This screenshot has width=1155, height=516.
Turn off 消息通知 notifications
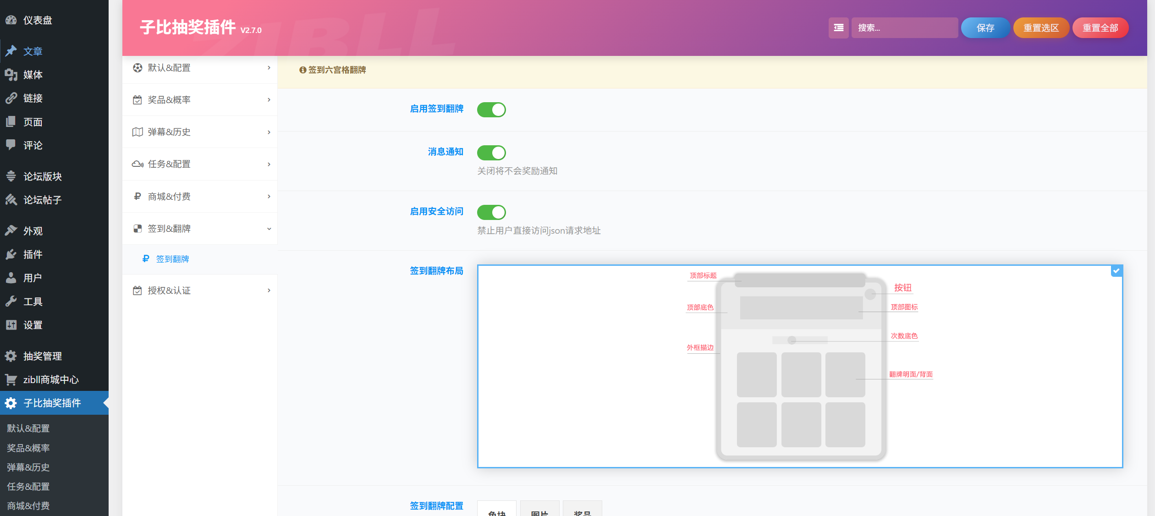coord(491,153)
